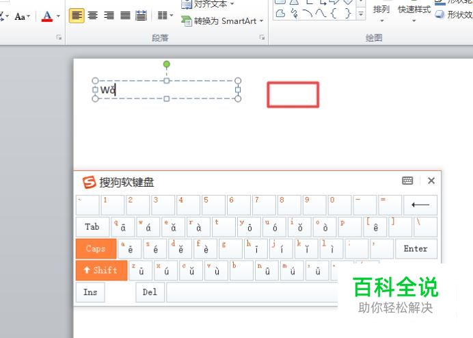Click the k key showing ǐ
The image size is (473, 338).
[306, 248]
